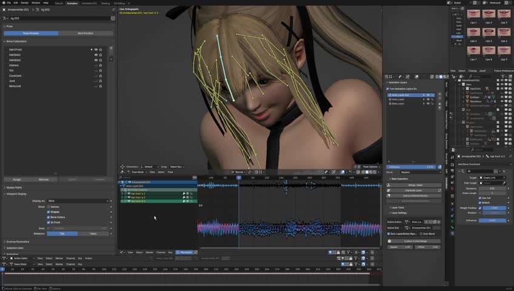Click keyframe icon beside layer Influence slider
Image resolution: width=514 pixels, height=291 pixels.
439,167
